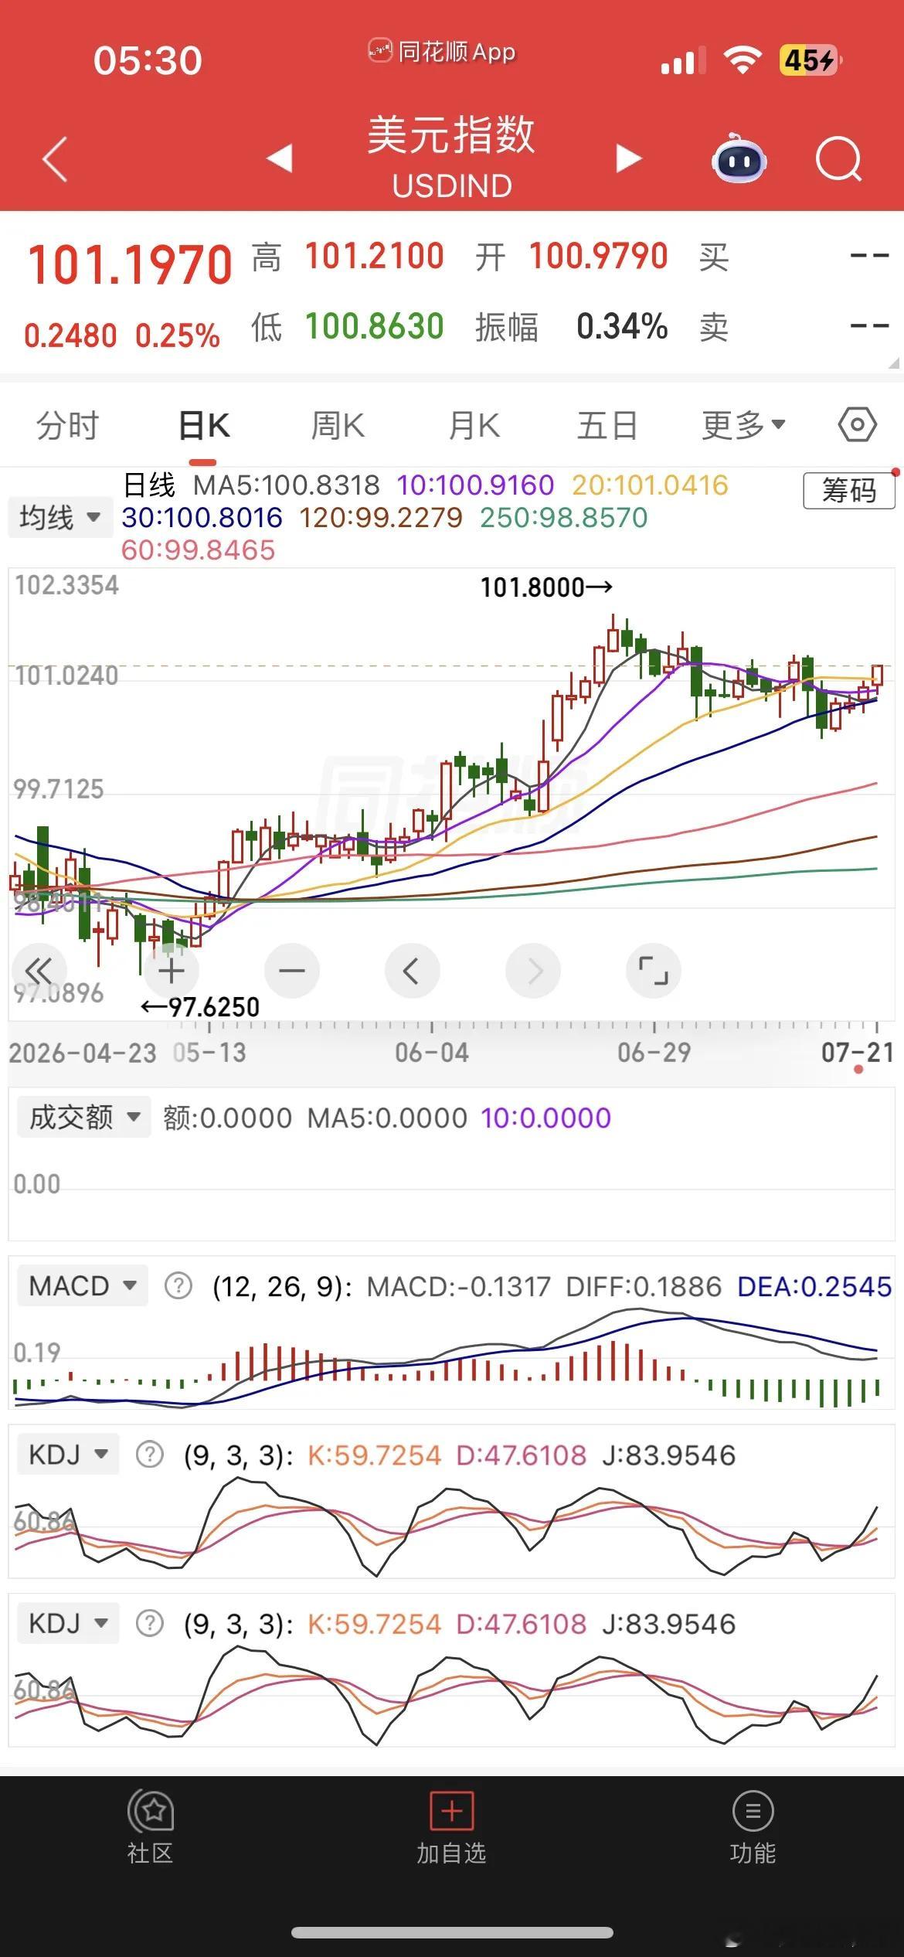Open the second KDJ indicator dropdown

pos(68,1623)
